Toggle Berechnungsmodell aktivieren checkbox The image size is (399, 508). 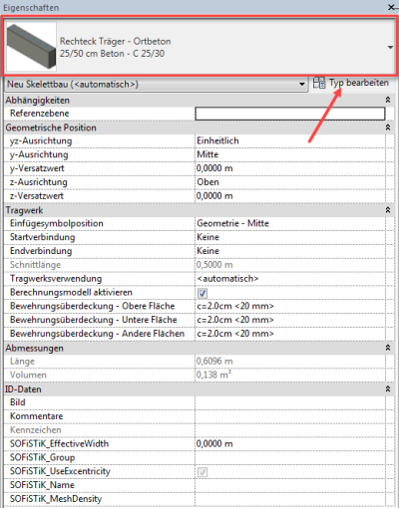click(x=202, y=293)
